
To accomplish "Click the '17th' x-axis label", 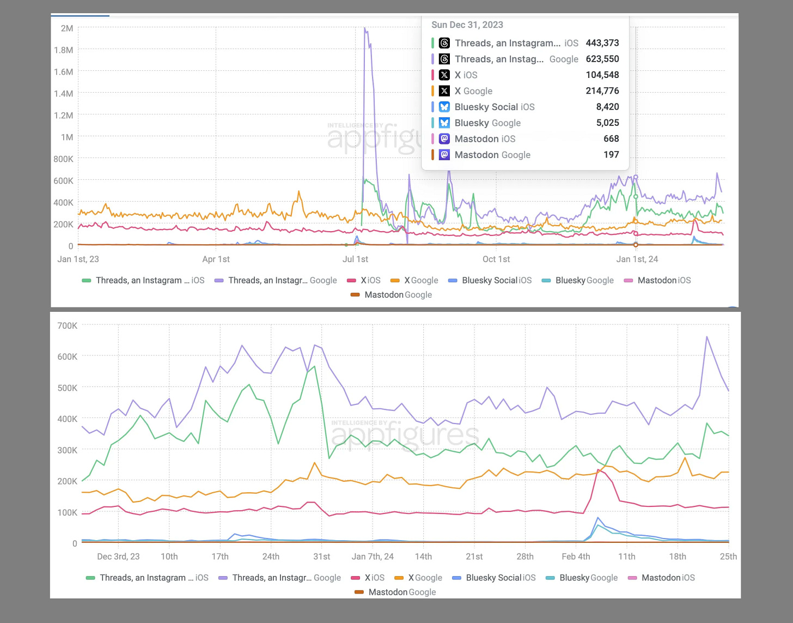I will pos(220,557).
